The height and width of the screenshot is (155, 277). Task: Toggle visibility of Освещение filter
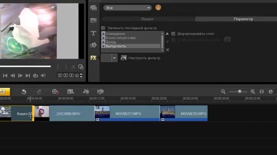tap(103, 34)
